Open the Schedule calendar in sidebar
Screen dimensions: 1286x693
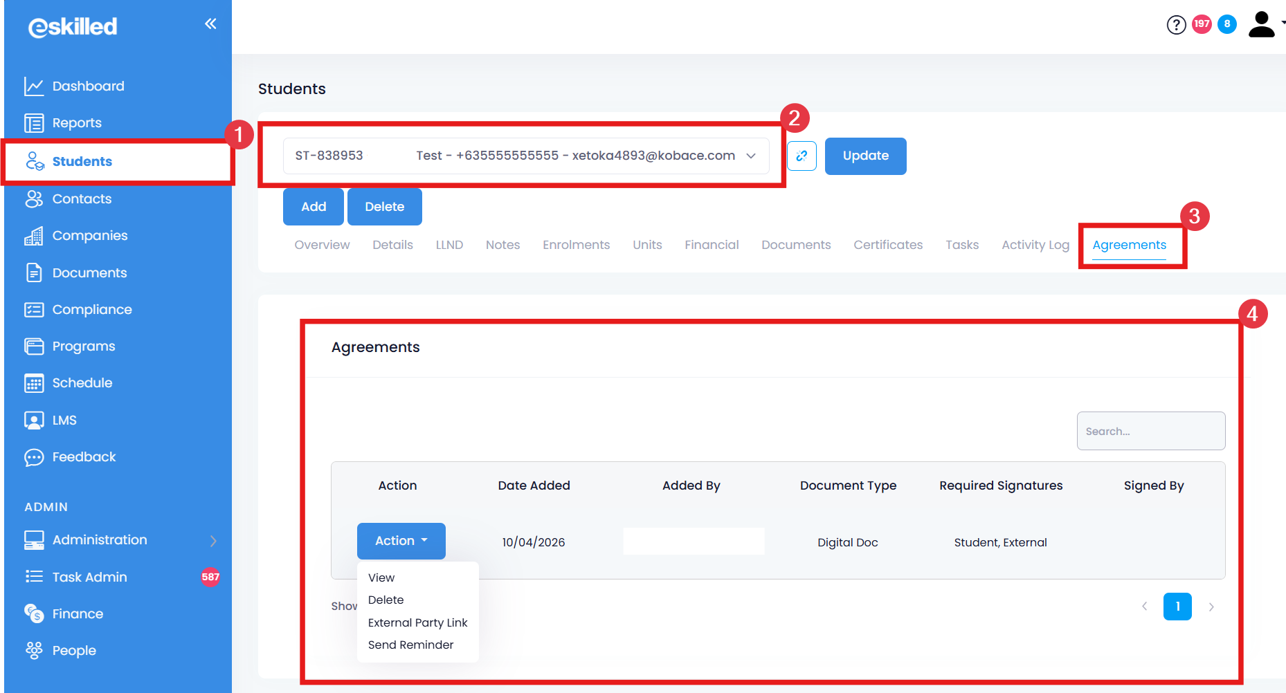[x=82, y=383]
